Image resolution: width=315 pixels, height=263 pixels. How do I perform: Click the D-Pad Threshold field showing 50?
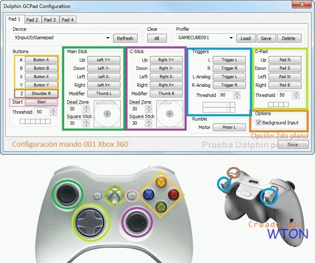(285, 95)
